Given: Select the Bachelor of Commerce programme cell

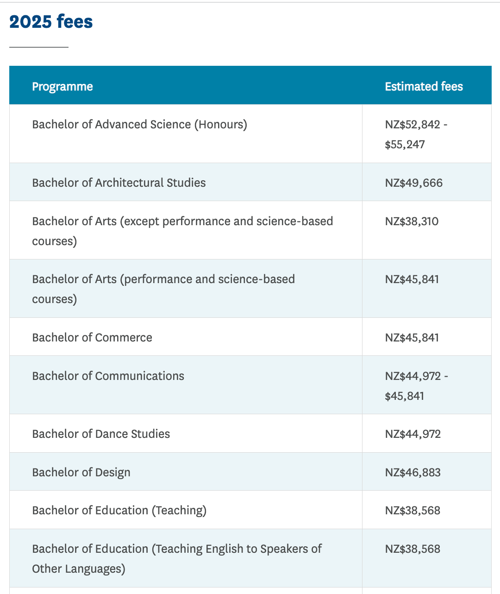Looking at the screenshot, I should (x=92, y=338).
